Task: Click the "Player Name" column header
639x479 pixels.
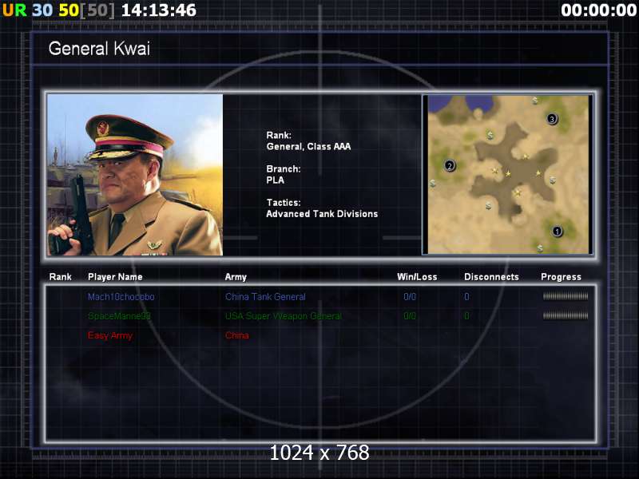Action: (x=115, y=277)
